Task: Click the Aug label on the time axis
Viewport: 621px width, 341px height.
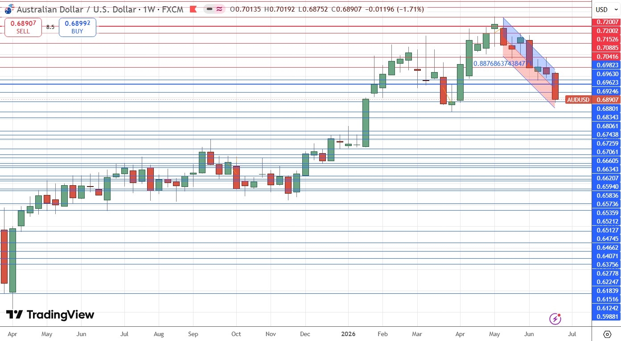Action: (x=158, y=334)
